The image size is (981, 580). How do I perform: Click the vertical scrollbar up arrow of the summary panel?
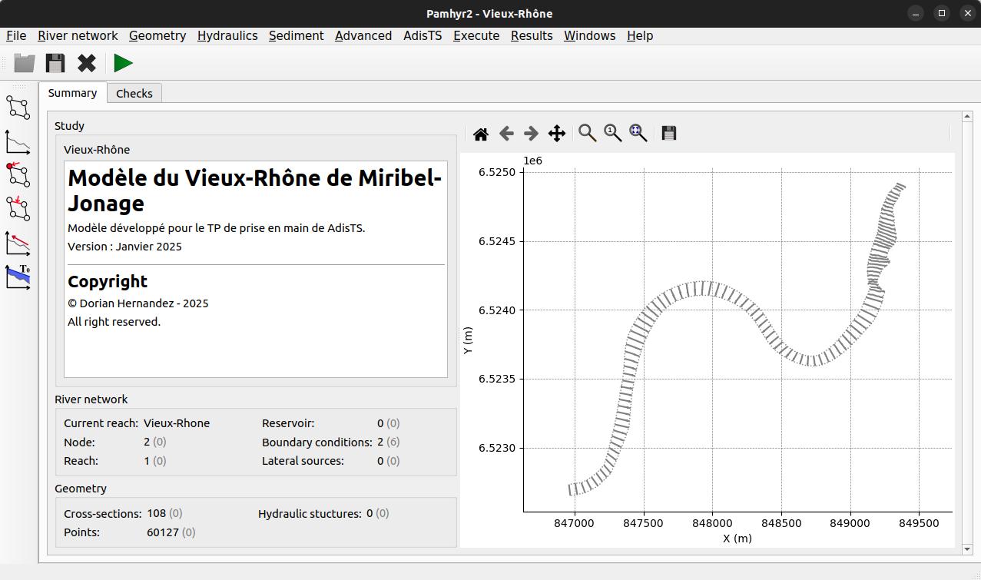pyautogui.click(x=967, y=117)
